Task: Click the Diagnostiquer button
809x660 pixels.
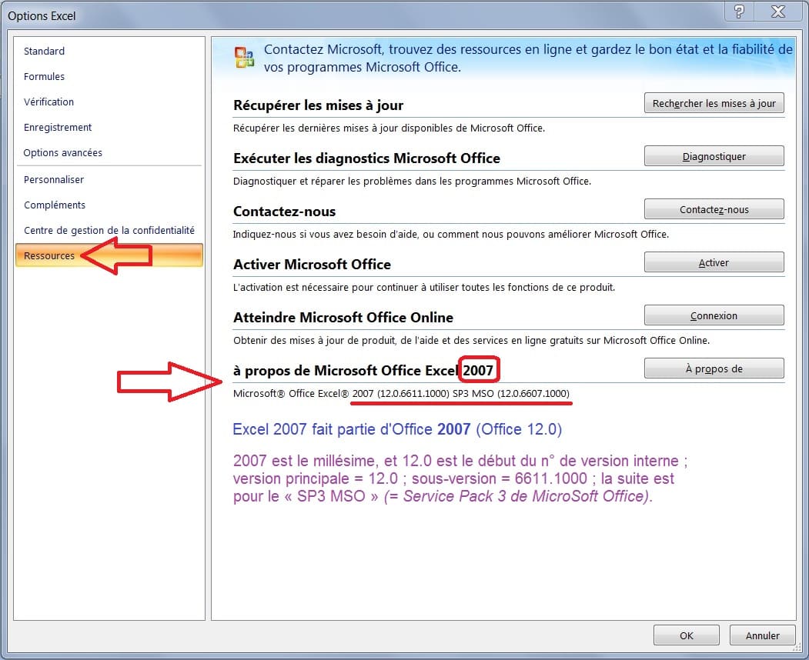Action: [714, 156]
